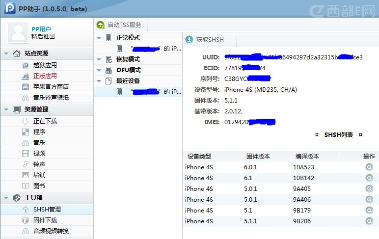Click the 固件下载 box icon
Image resolution: width=379 pixels, height=239 pixels.
(x=26, y=220)
